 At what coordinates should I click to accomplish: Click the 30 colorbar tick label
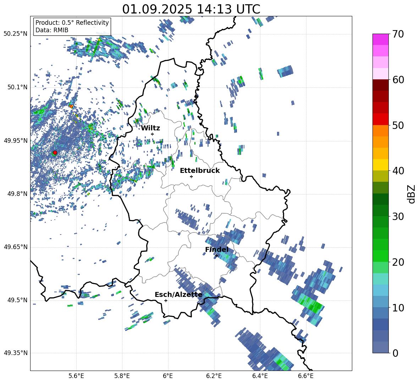pyautogui.click(x=398, y=216)
